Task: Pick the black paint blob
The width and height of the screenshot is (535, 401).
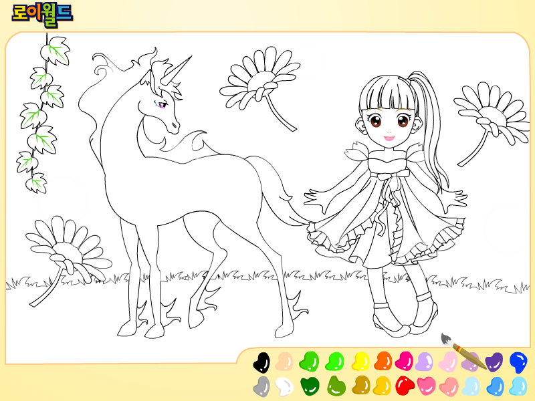Action: click(x=261, y=362)
